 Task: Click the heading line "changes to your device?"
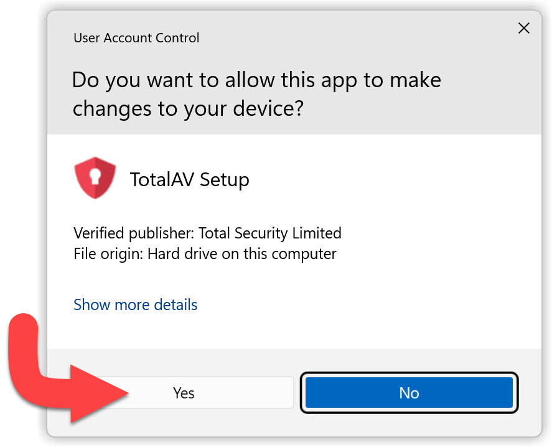[188, 108]
